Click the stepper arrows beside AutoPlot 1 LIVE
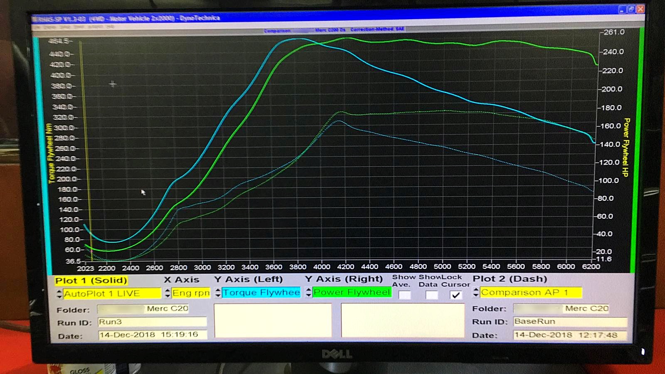665x374 pixels. (x=59, y=294)
